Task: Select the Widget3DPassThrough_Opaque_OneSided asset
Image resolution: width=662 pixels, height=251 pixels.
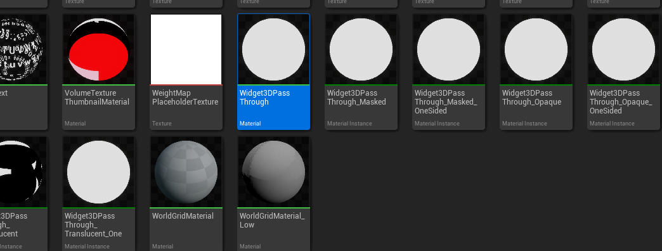Action: (623, 72)
